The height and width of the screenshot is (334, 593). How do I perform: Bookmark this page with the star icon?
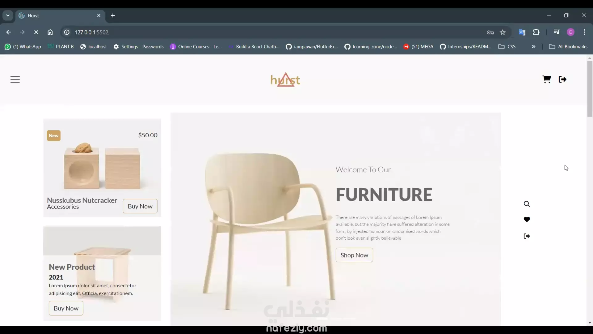coord(503,32)
